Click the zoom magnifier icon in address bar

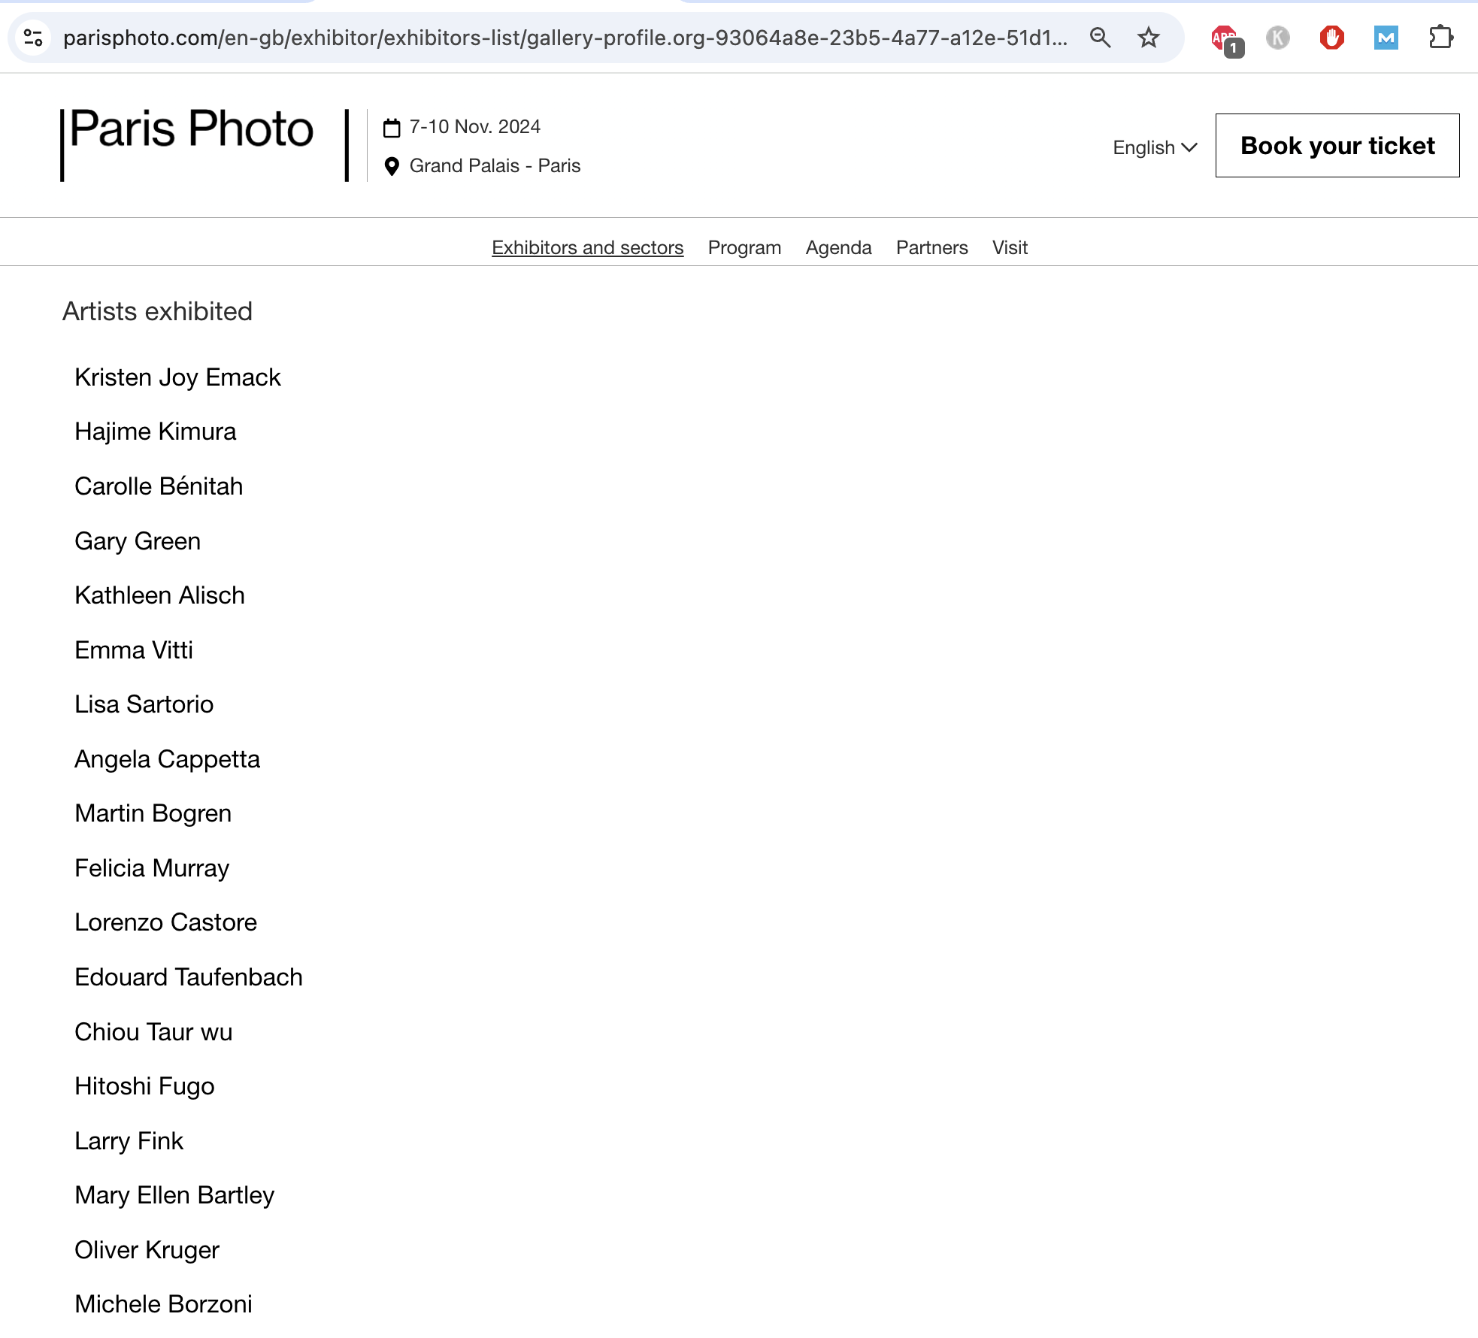[1100, 38]
